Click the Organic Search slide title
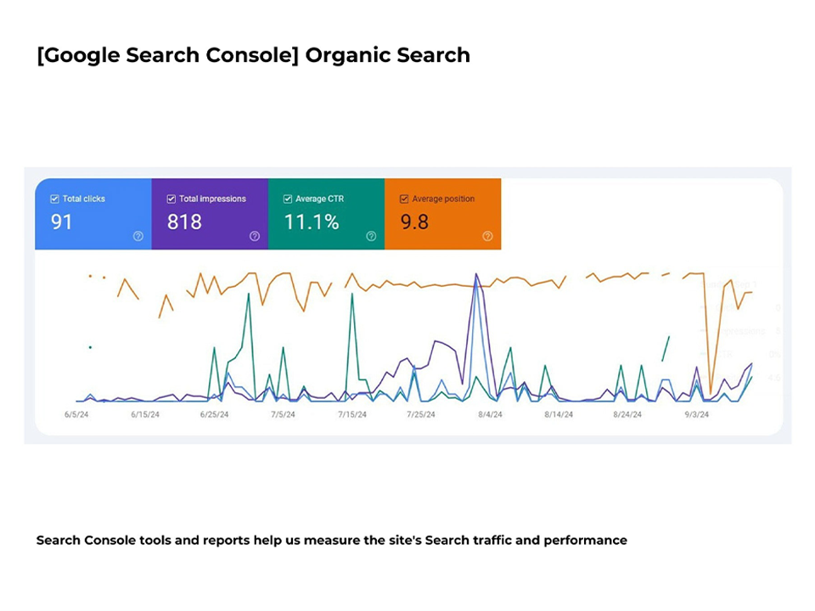This screenshot has height=611, width=815. (253, 55)
